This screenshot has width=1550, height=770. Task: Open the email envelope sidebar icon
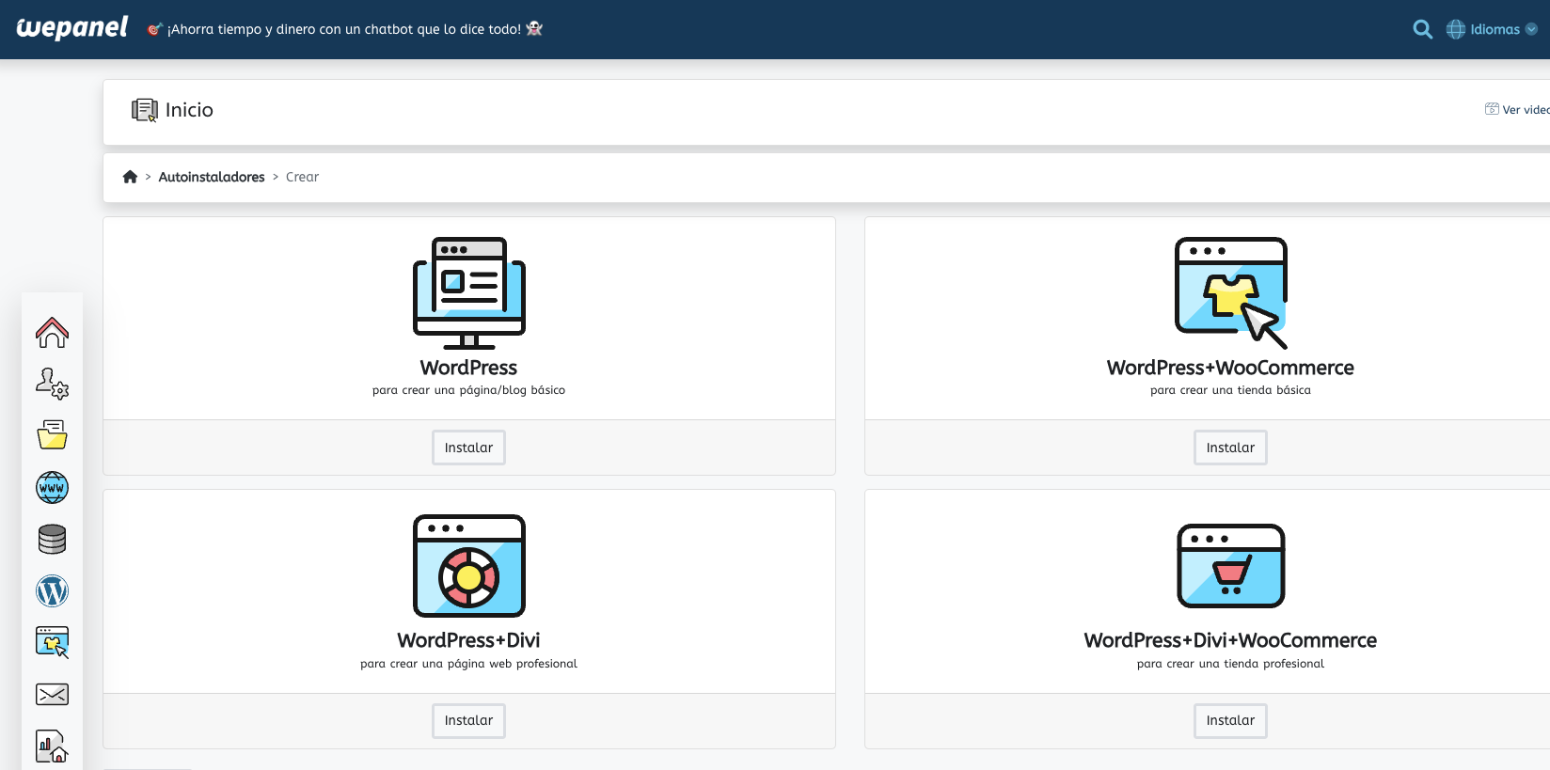point(52,694)
